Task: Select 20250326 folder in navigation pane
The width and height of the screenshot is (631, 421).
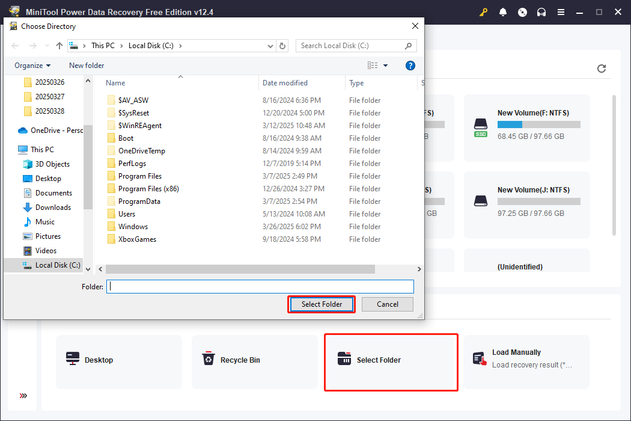Action: click(x=44, y=82)
